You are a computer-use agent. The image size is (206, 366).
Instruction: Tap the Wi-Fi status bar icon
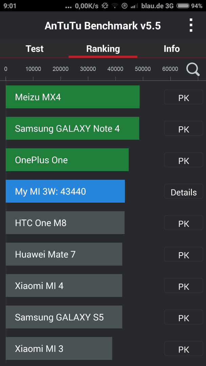point(115,6)
